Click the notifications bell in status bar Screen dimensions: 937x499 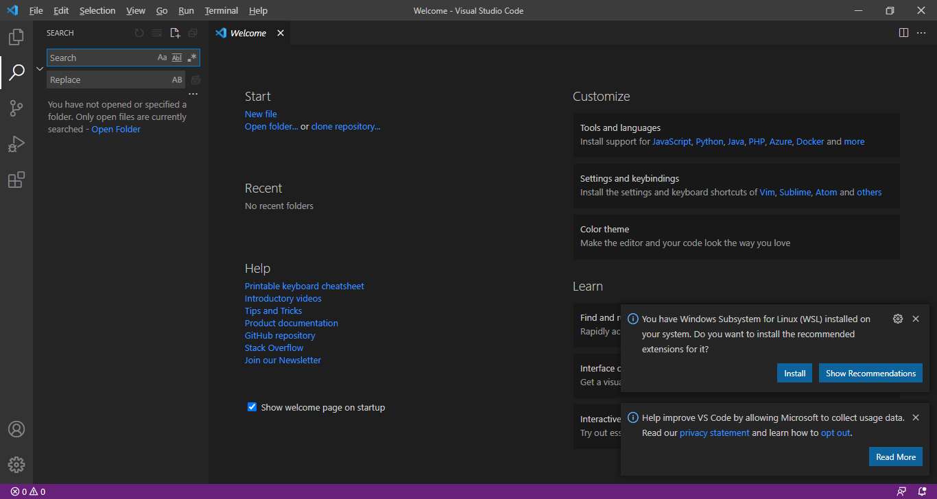pyautogui.click(x=922, y=491)
